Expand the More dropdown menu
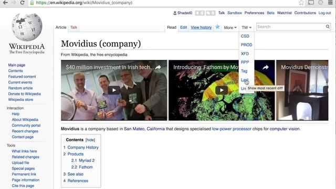This screenshot has height=189, width=336. (230, 27)
